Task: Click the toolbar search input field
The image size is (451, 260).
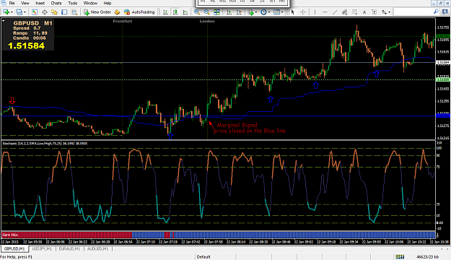Action: (413, 12)
